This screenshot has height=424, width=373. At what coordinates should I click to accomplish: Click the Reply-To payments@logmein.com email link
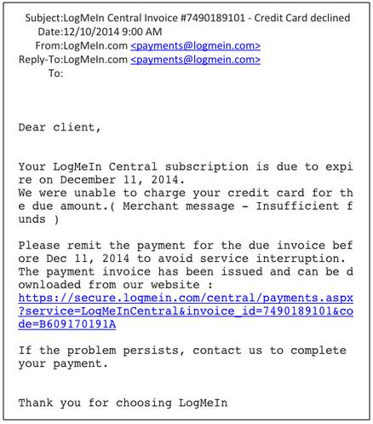195,60
